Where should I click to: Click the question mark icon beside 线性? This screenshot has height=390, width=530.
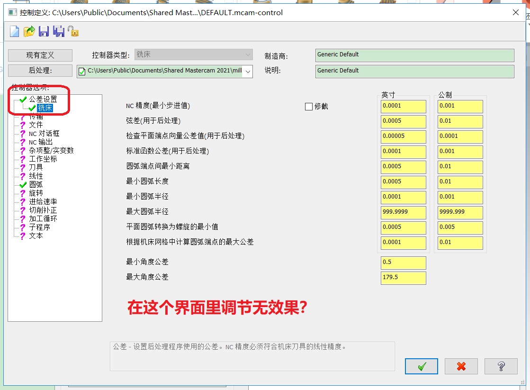(x=23, y=176)
